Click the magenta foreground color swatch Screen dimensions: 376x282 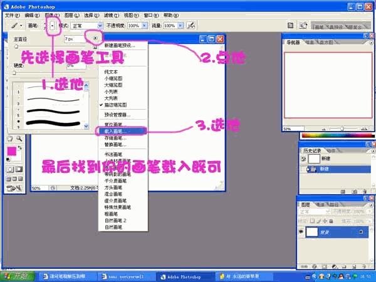point(11,151)
